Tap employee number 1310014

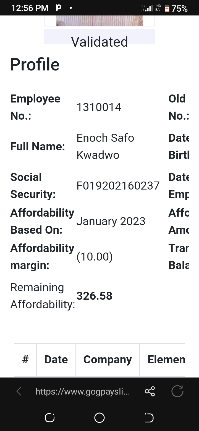(99, 107)
